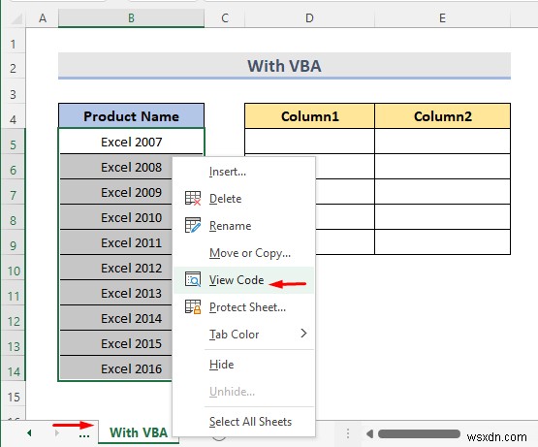
Task: Click the Excel 2010 cell
Action: click(x=115, y=216)
